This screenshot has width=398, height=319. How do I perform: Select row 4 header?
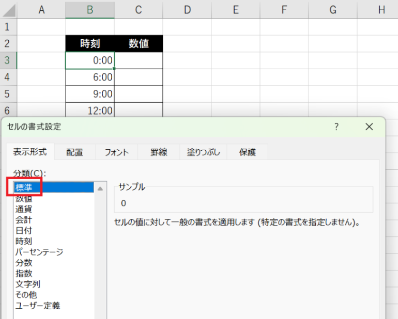8,77
